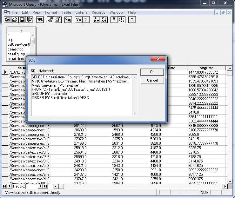
Task: Open the File menu
Action: coord(15,12)
